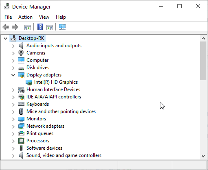Select the Processors chip icon
Screen dimensions: 208x170
point(21,141)
